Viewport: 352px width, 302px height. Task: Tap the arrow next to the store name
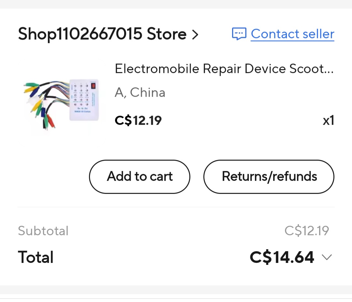pos(195,34)
